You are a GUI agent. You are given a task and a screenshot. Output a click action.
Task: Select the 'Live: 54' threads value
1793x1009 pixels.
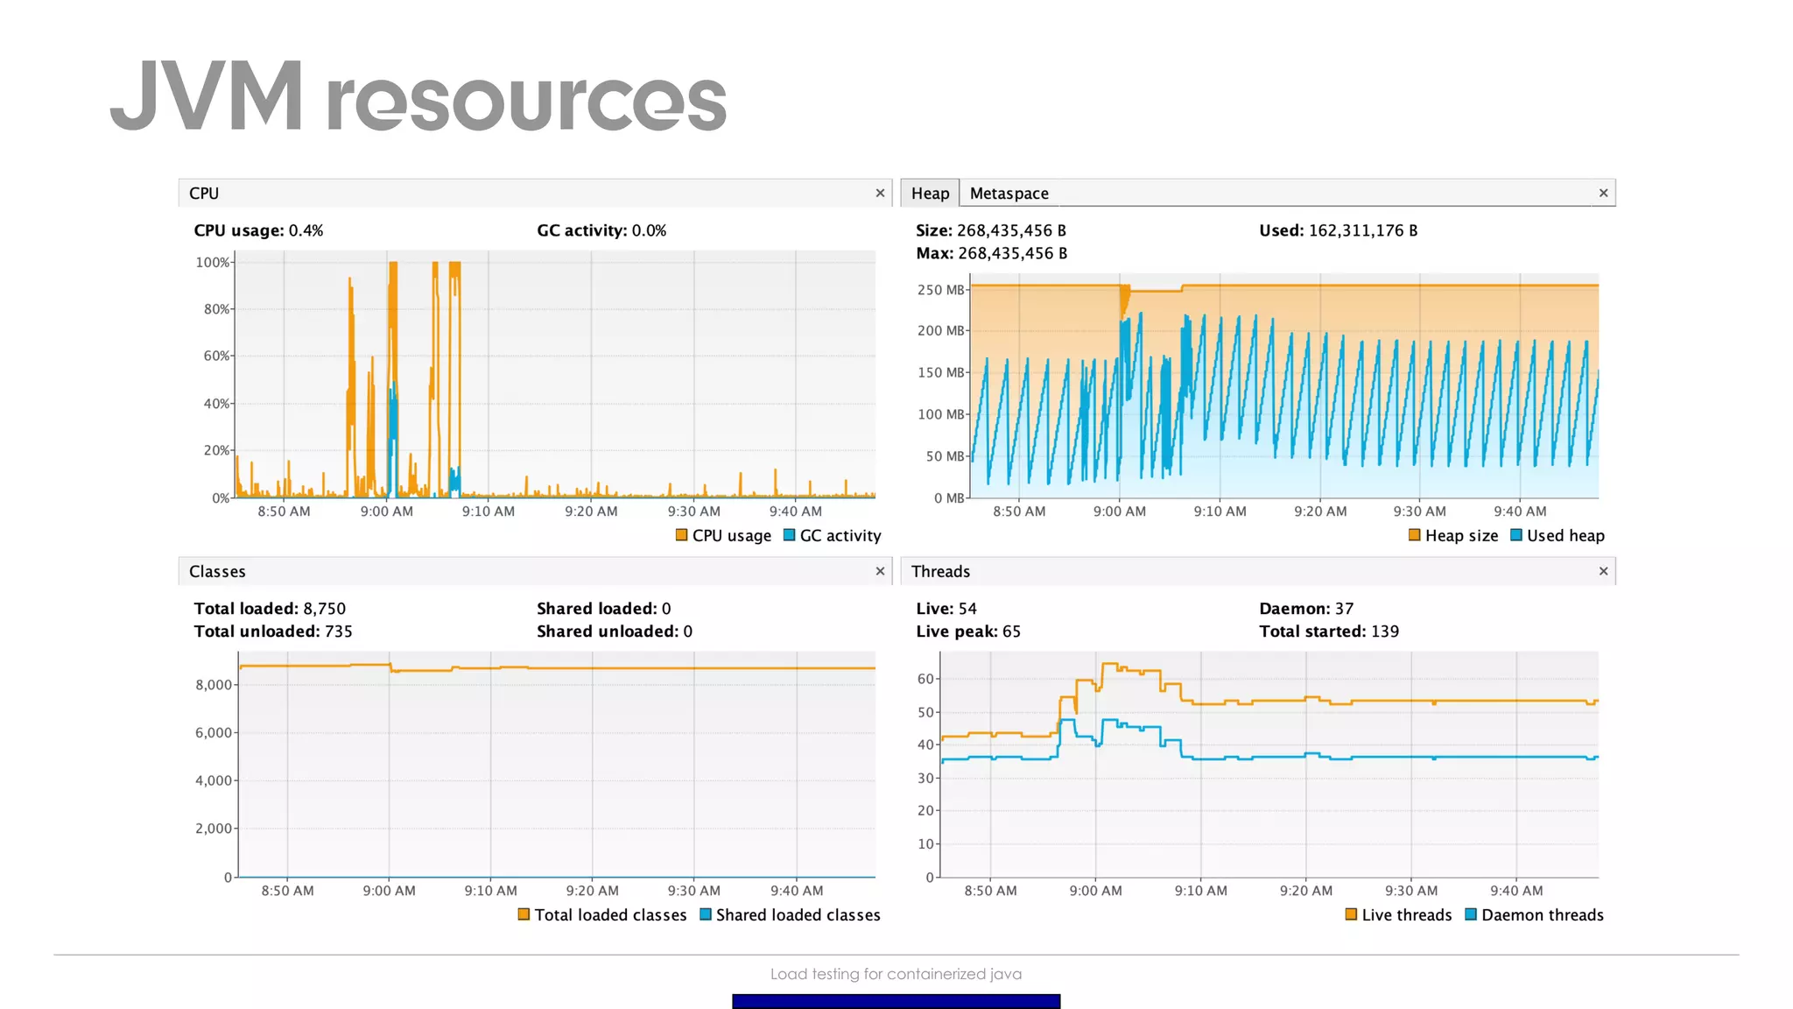(x=946, y=609)
